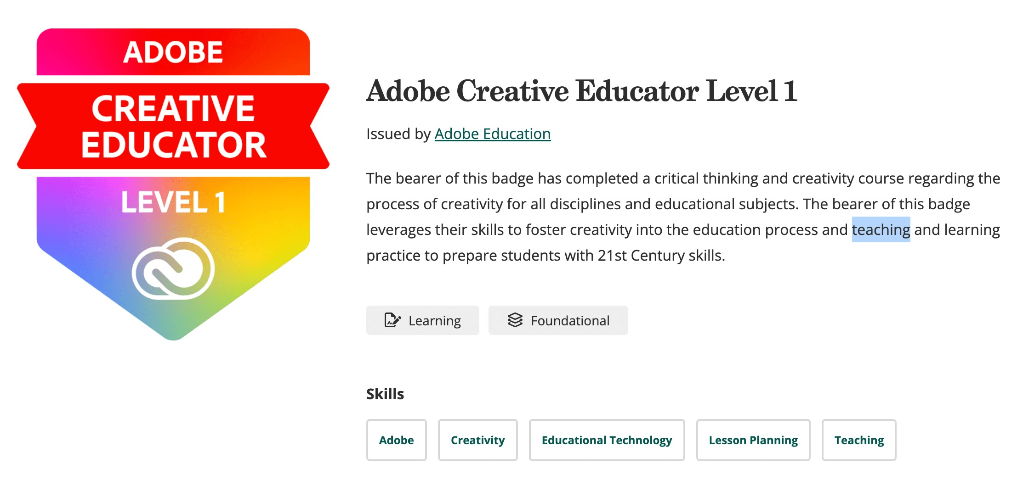1023x480 pixels.
Task: Click the Creative Cloud logo on the badge
Action: coord(173,269)
